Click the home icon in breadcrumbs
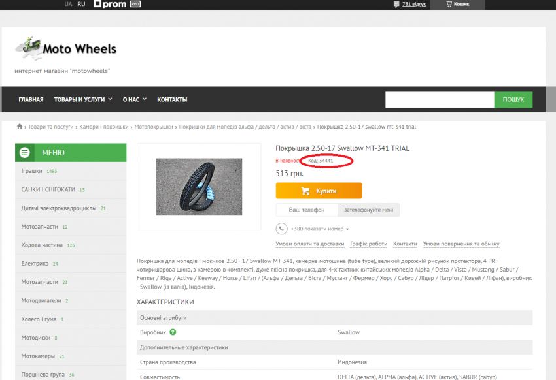 tap(20, 127)
